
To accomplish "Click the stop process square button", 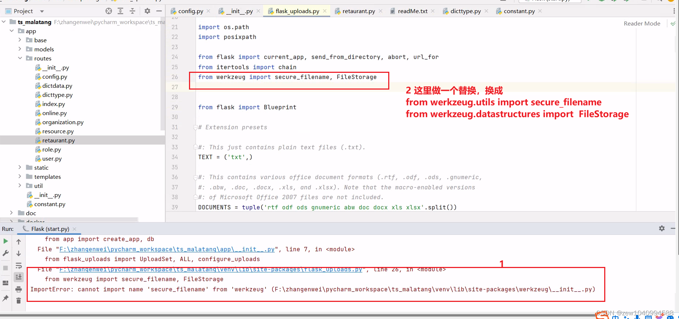I will [x=5, y=268].
